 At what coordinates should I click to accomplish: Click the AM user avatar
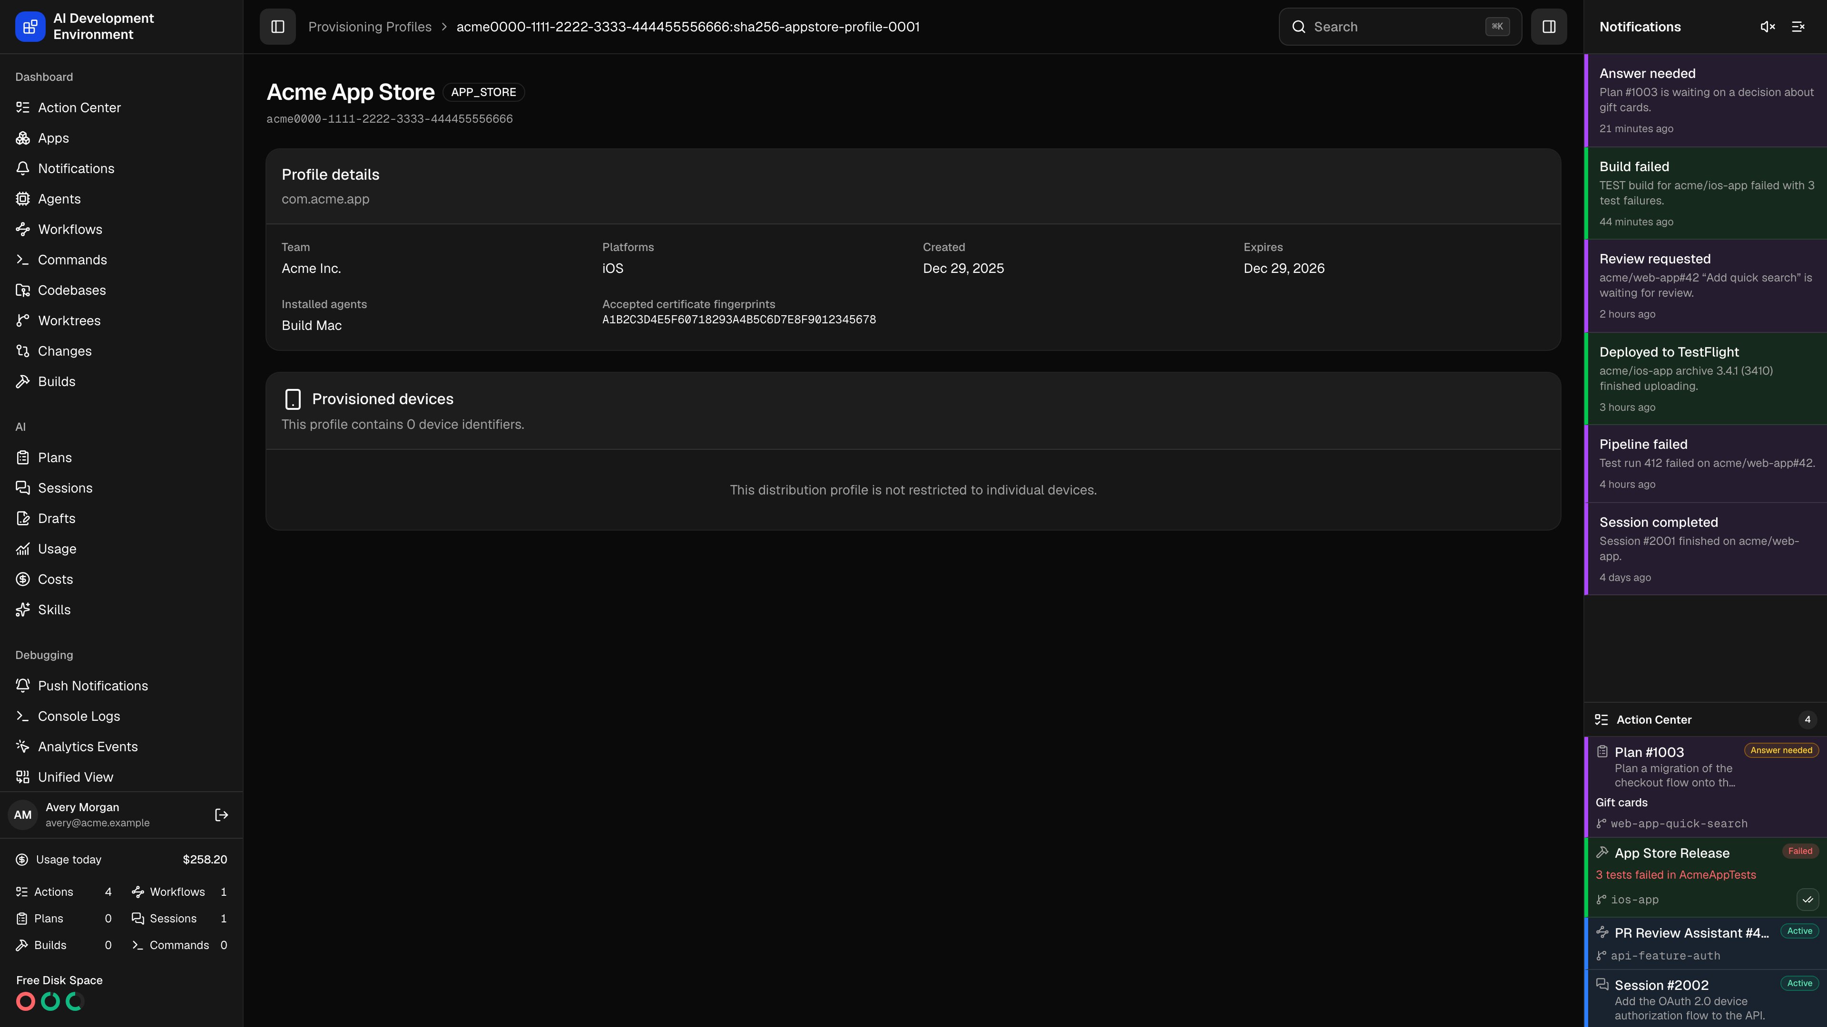point(23,815)
